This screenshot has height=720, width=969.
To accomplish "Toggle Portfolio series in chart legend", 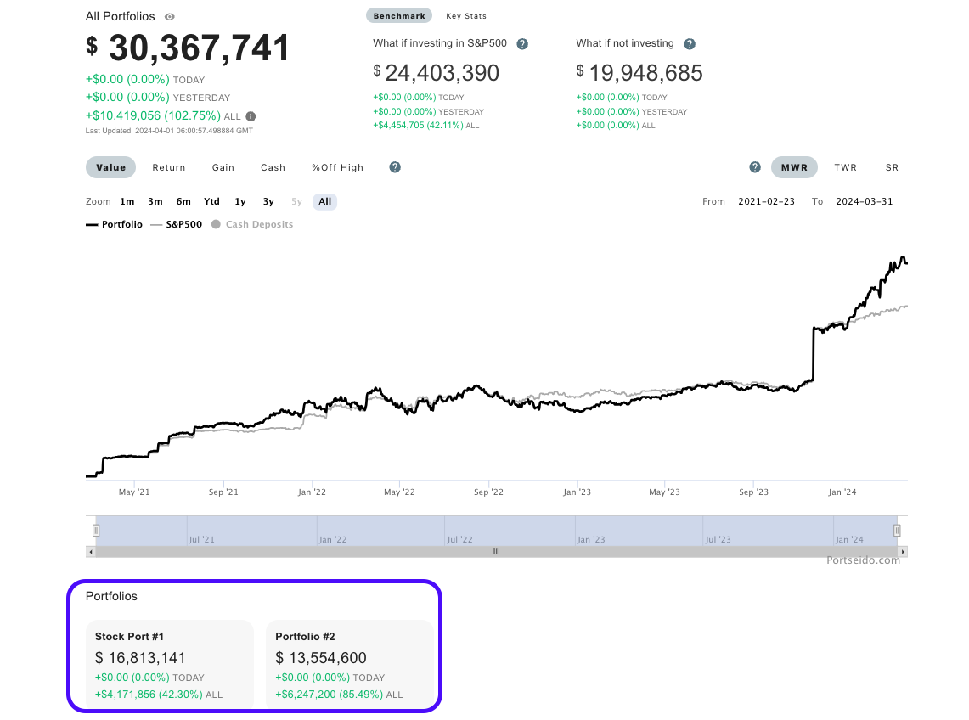I will point(115,225).
